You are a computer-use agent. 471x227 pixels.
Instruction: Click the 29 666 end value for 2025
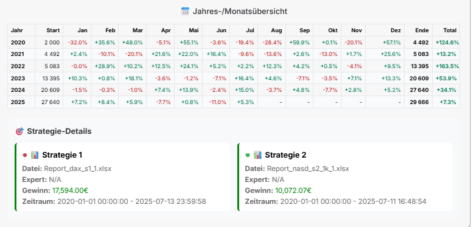point(419,102)
